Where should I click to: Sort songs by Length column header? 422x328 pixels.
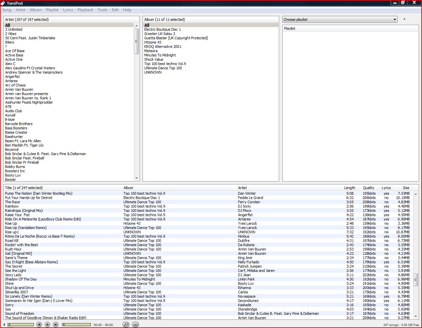click(349, 188)
